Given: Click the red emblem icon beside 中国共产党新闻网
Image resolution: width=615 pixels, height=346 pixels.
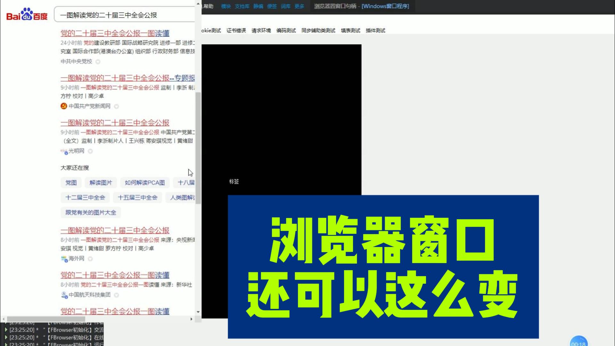Looking at the screenshot, I should coord(64,106).
